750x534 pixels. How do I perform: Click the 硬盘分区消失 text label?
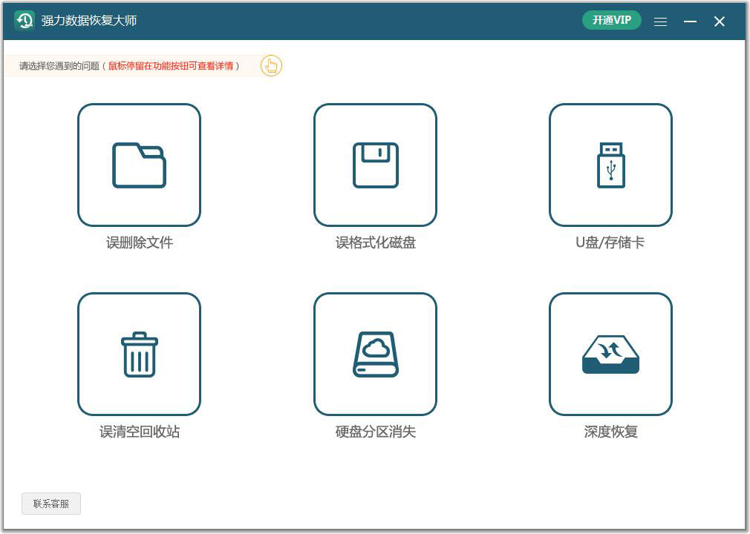[x=376, y=432]
